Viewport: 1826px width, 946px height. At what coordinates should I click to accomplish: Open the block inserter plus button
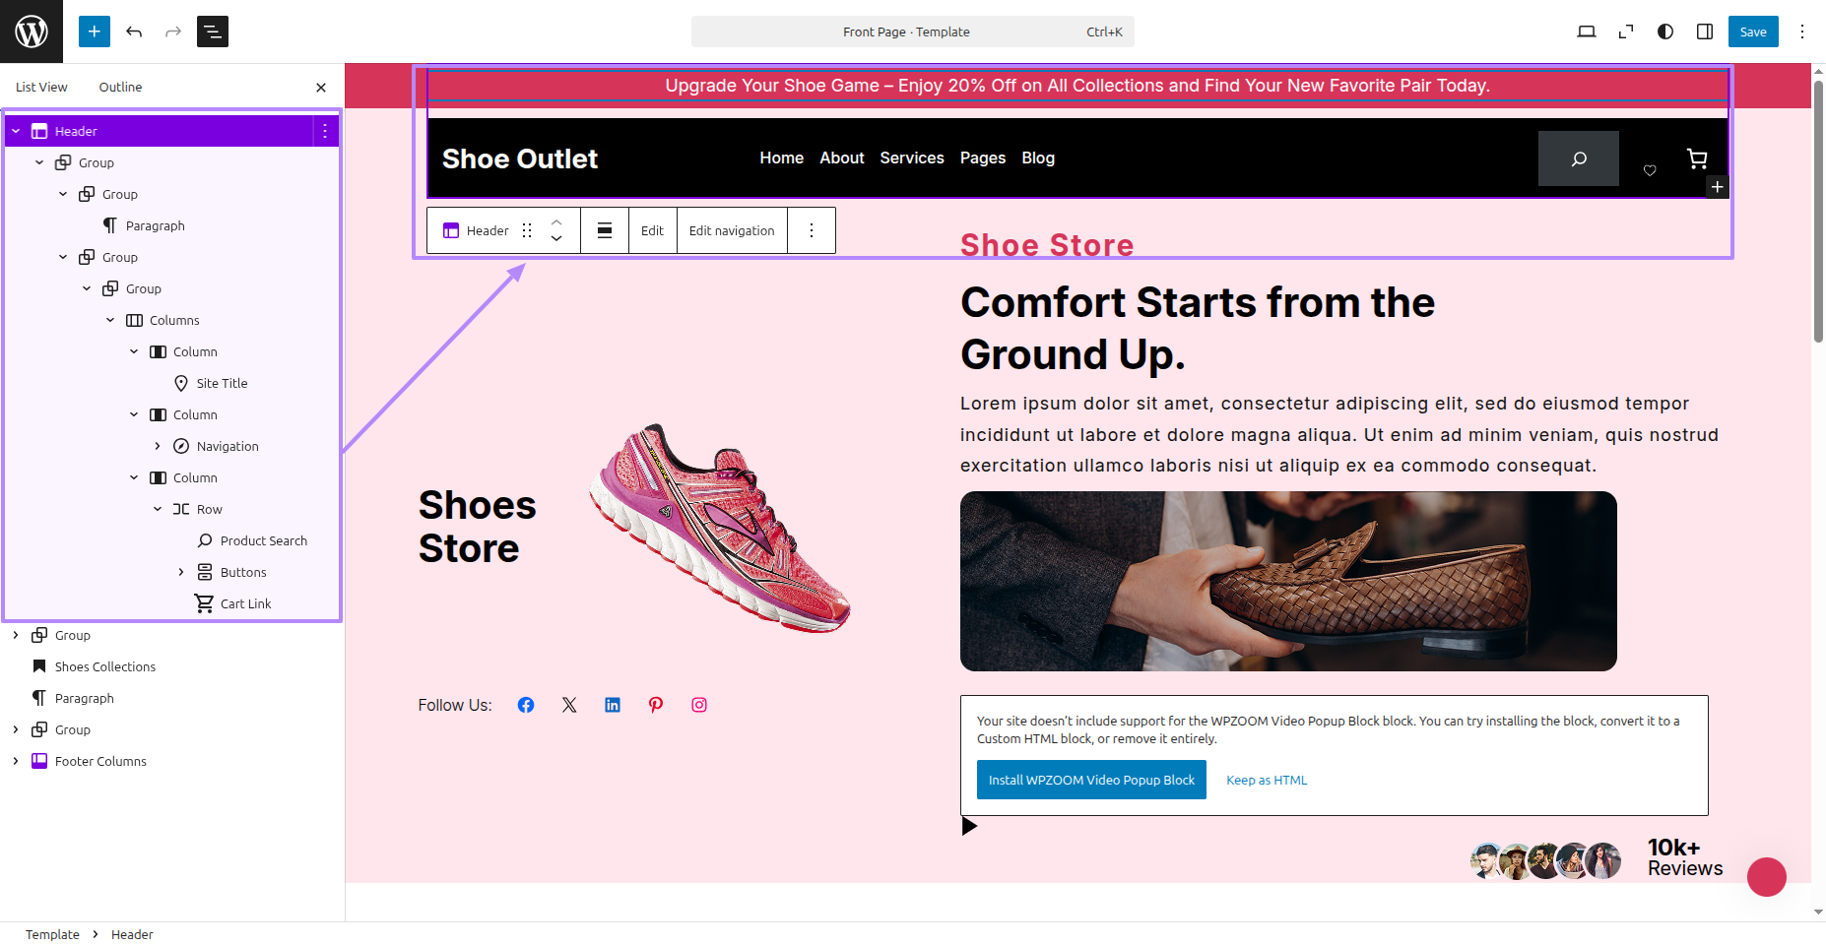point(95,32)
